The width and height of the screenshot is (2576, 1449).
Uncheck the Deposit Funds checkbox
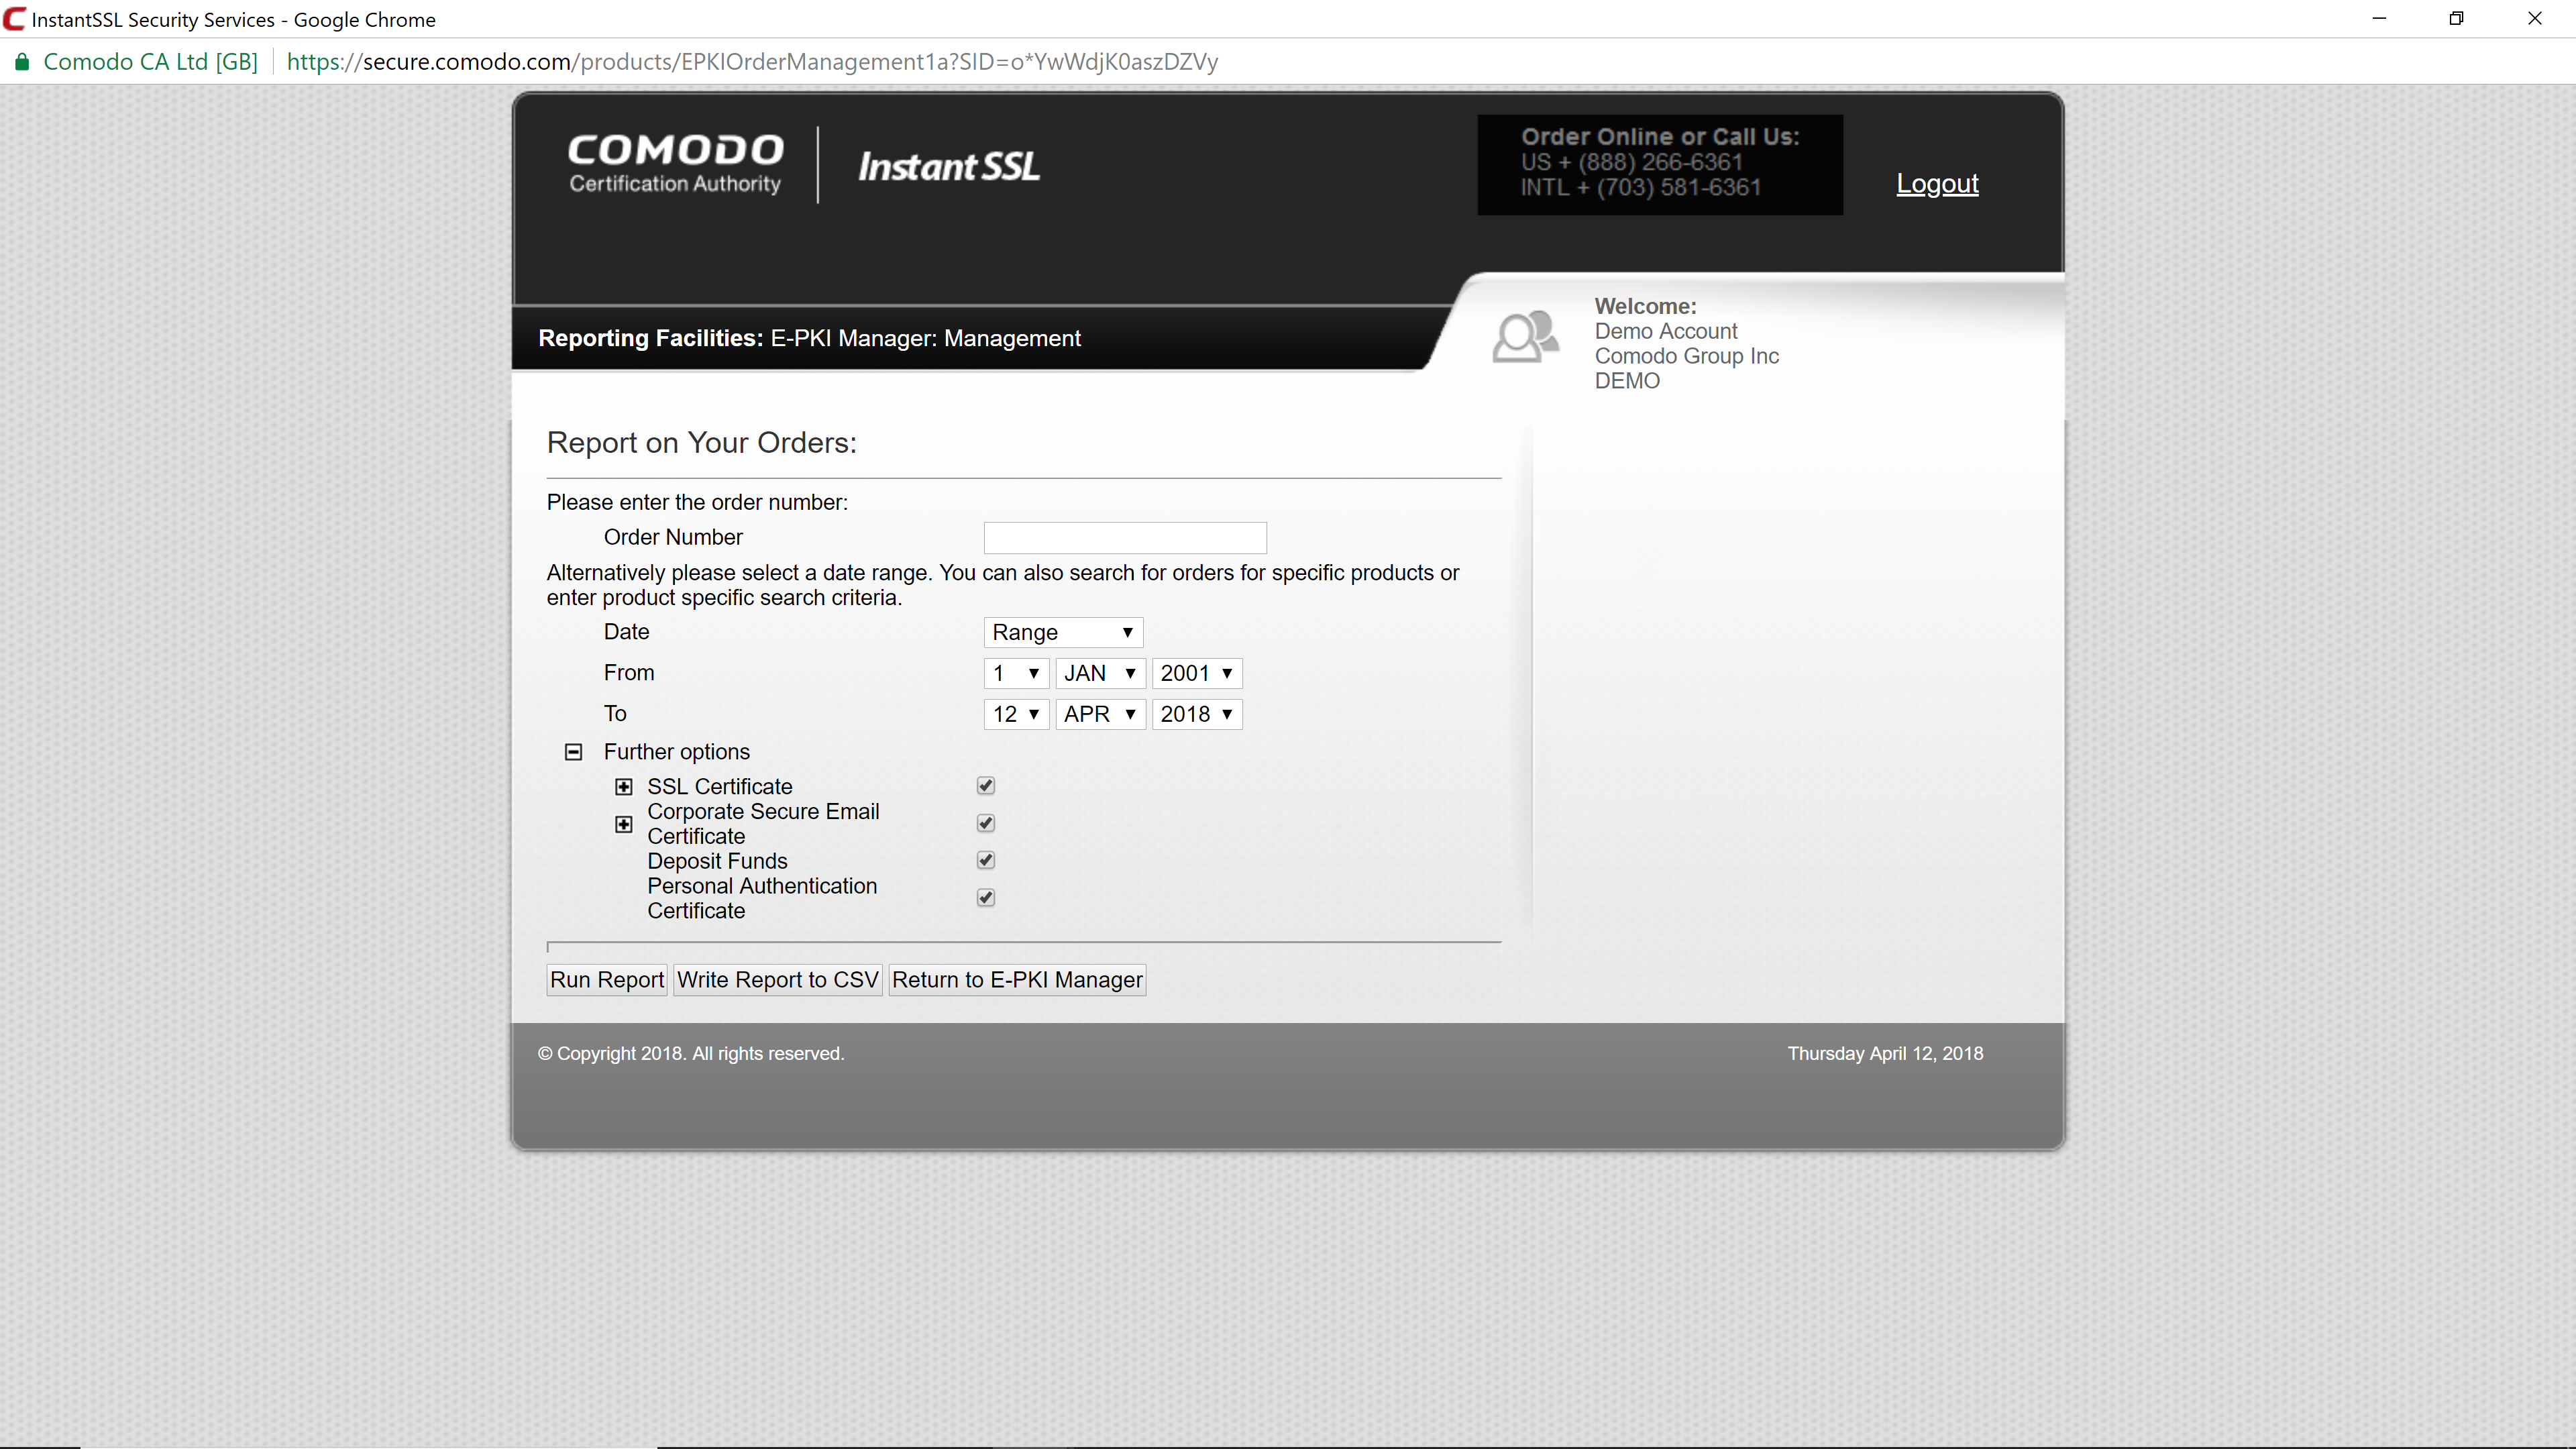click(x=986, y=860)
